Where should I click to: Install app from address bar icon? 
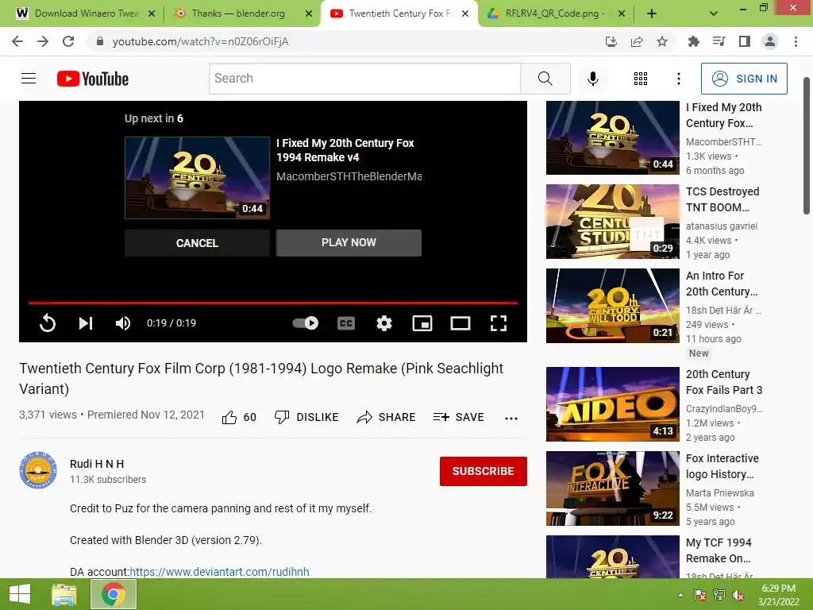click(x=611, y=41)
